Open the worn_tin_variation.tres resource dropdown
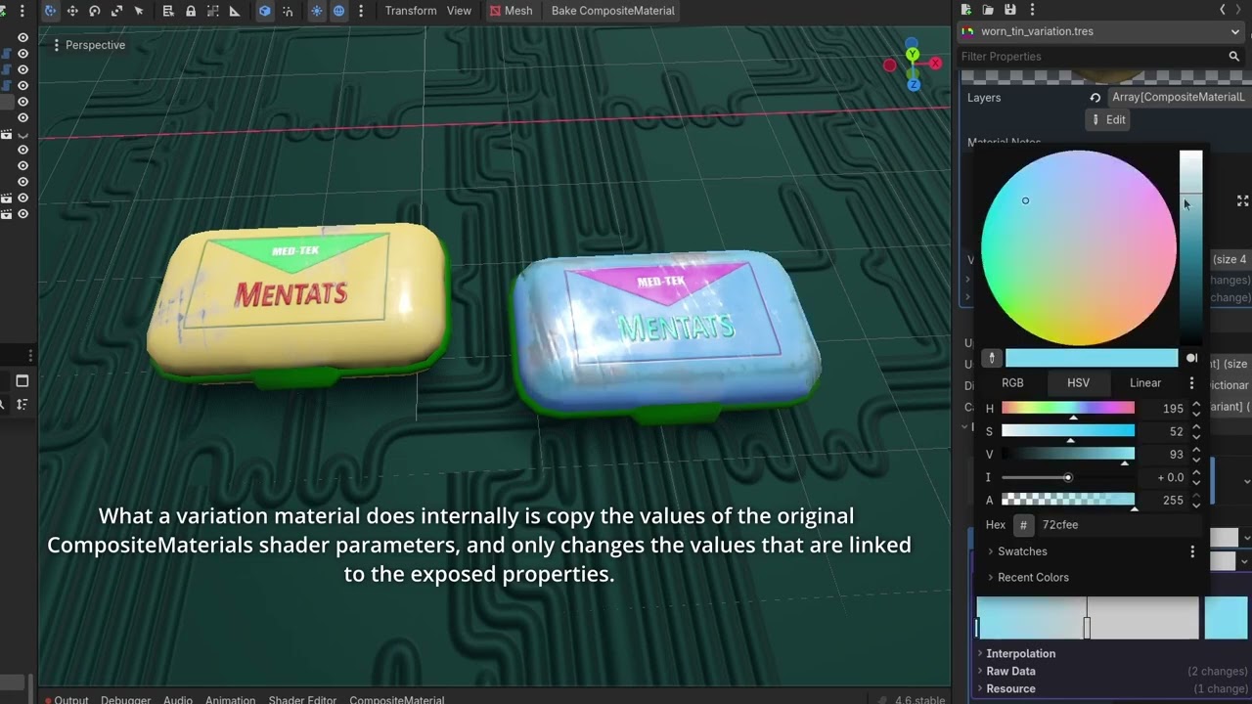This screenshot has width=1252, height=704. (x=1101, y=31)
